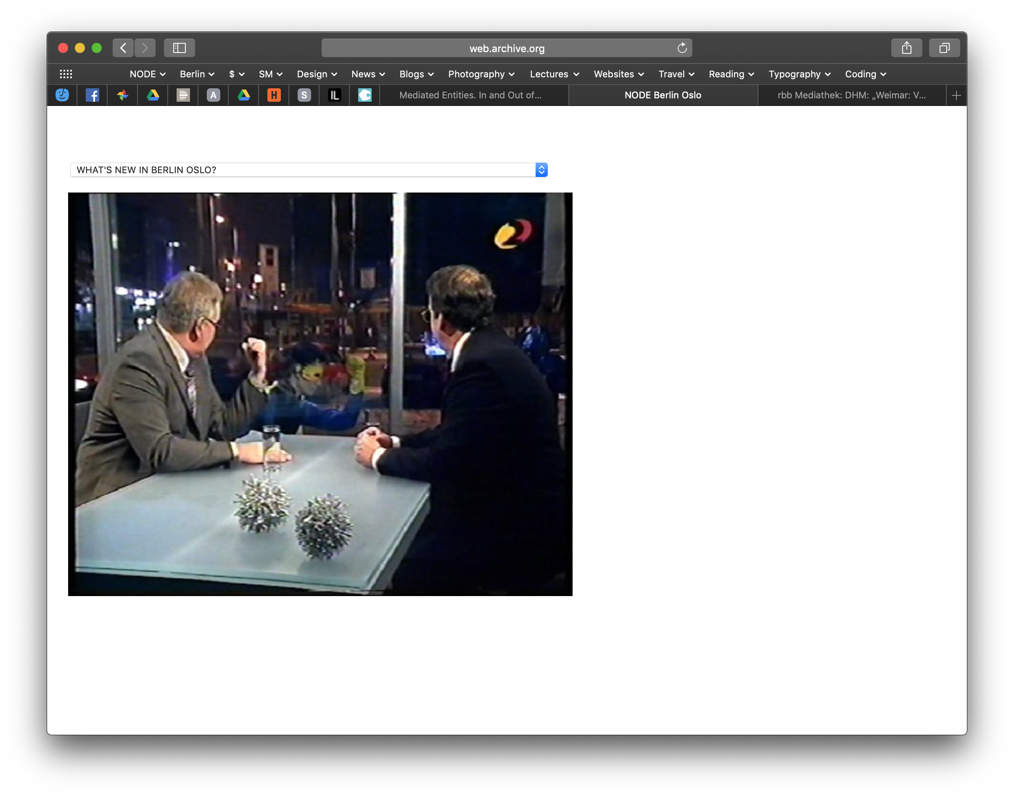Screen dimensions: 1014x797
Task: Click the Share icon in toolbar
Action: tap(906, 48)
